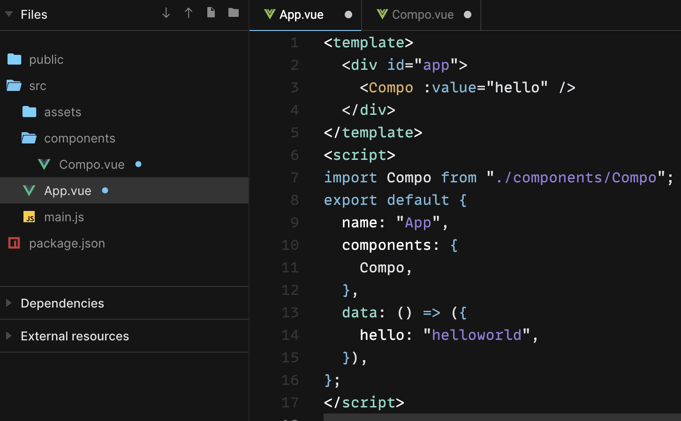Screen dimensions: 681x421
Task: Click the :value attribute on line 3
Action: [x=450, y=88]
